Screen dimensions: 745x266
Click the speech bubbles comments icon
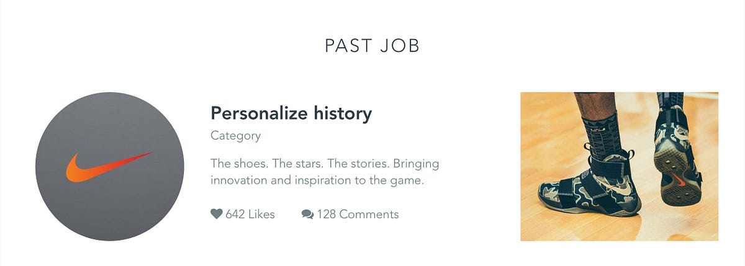(307, 215)
